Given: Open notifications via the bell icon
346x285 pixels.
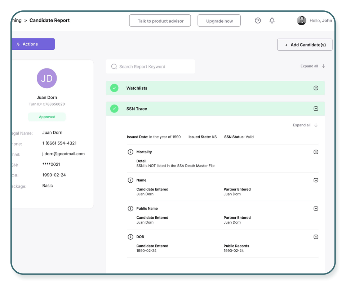Looking at the screenshot, I should point(272,21).
